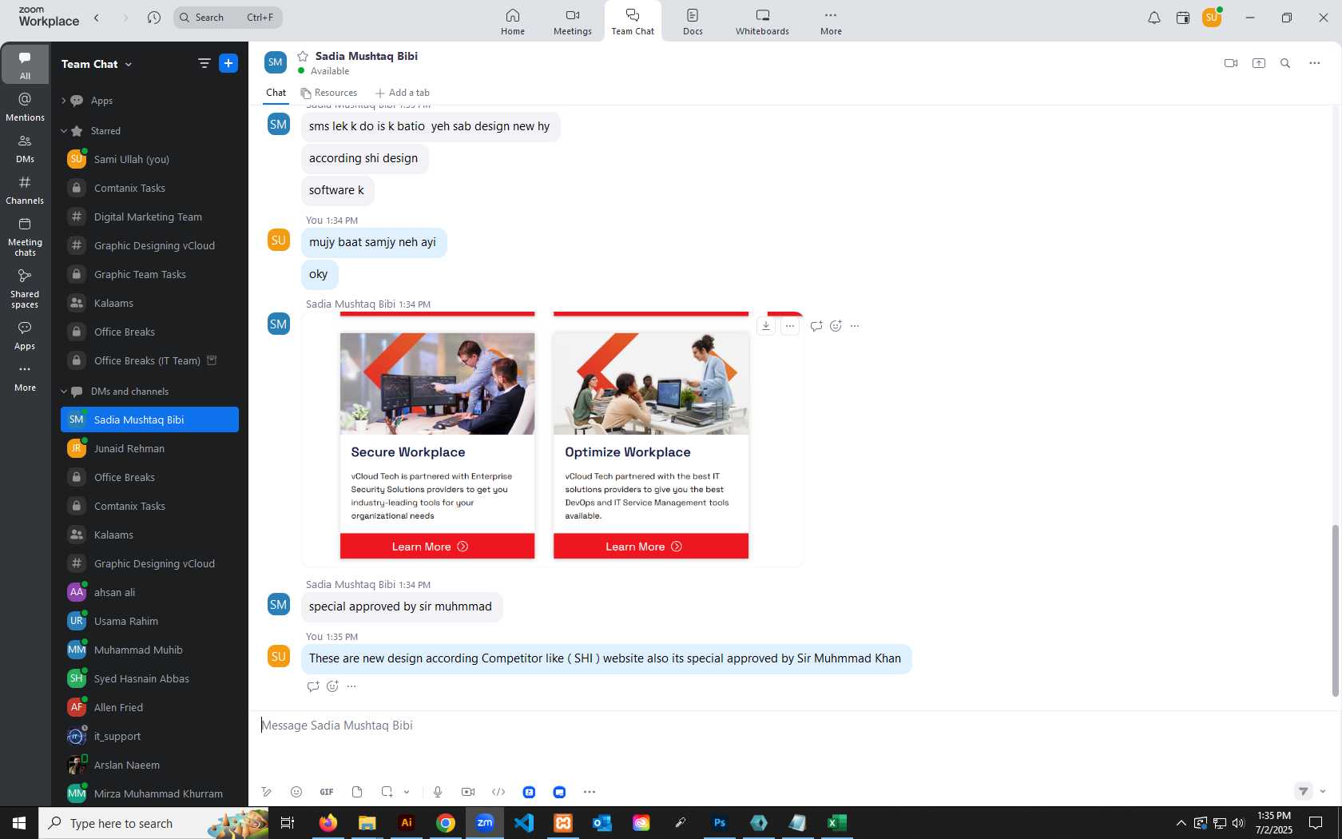
Task: Open Visual Studio Code from taskbar
Action: click(x=523, y=823)
